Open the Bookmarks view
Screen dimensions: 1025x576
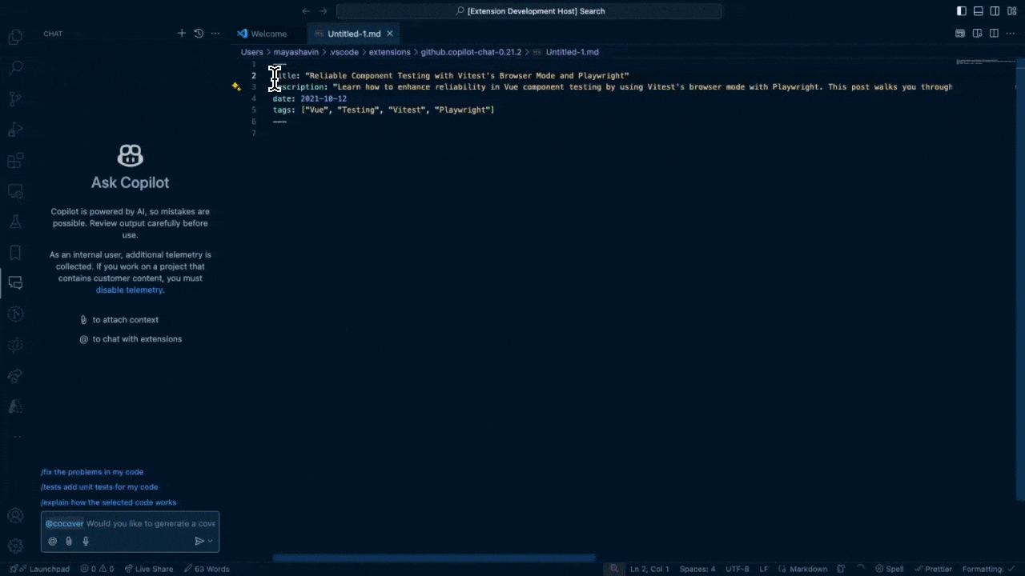coord(15,253)
